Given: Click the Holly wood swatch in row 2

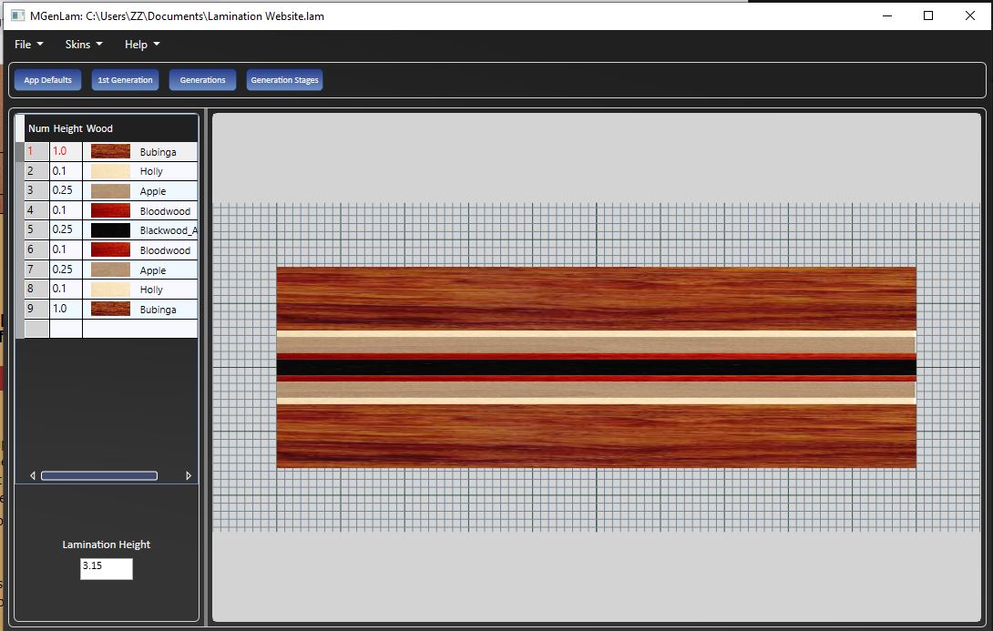Looking at the screenshot, I should point(110,171).
